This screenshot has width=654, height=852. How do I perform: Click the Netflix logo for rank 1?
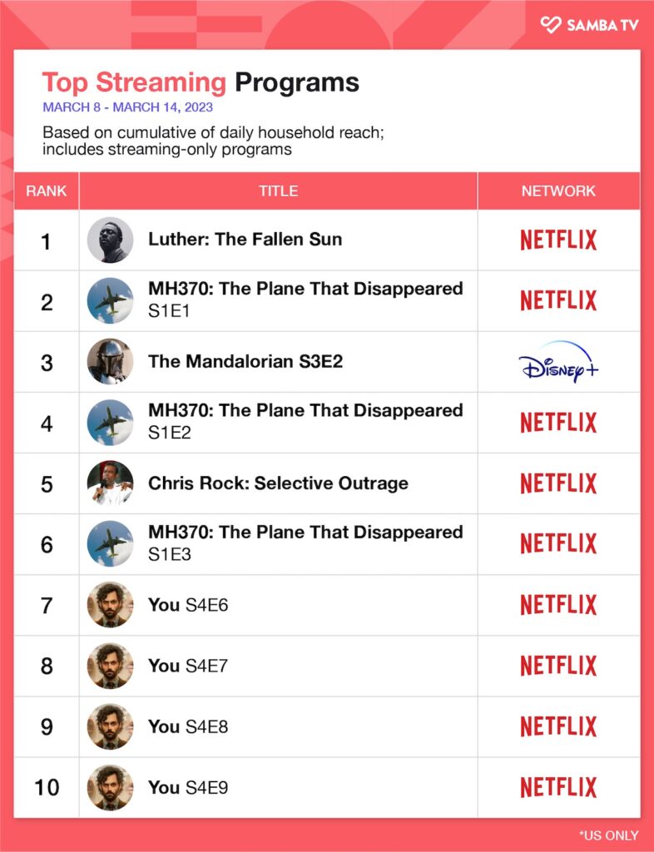pyautogui.click(x=558, y=240)
